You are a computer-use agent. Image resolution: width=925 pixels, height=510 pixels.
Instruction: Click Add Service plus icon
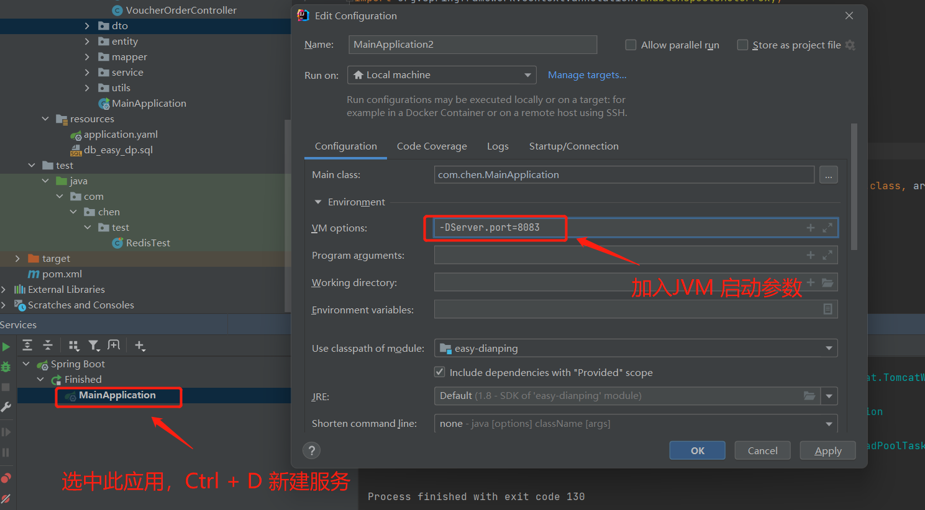[x=140, y=346]
